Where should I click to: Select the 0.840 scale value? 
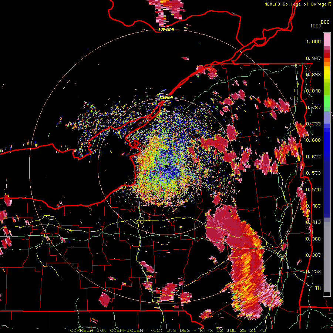313,91
